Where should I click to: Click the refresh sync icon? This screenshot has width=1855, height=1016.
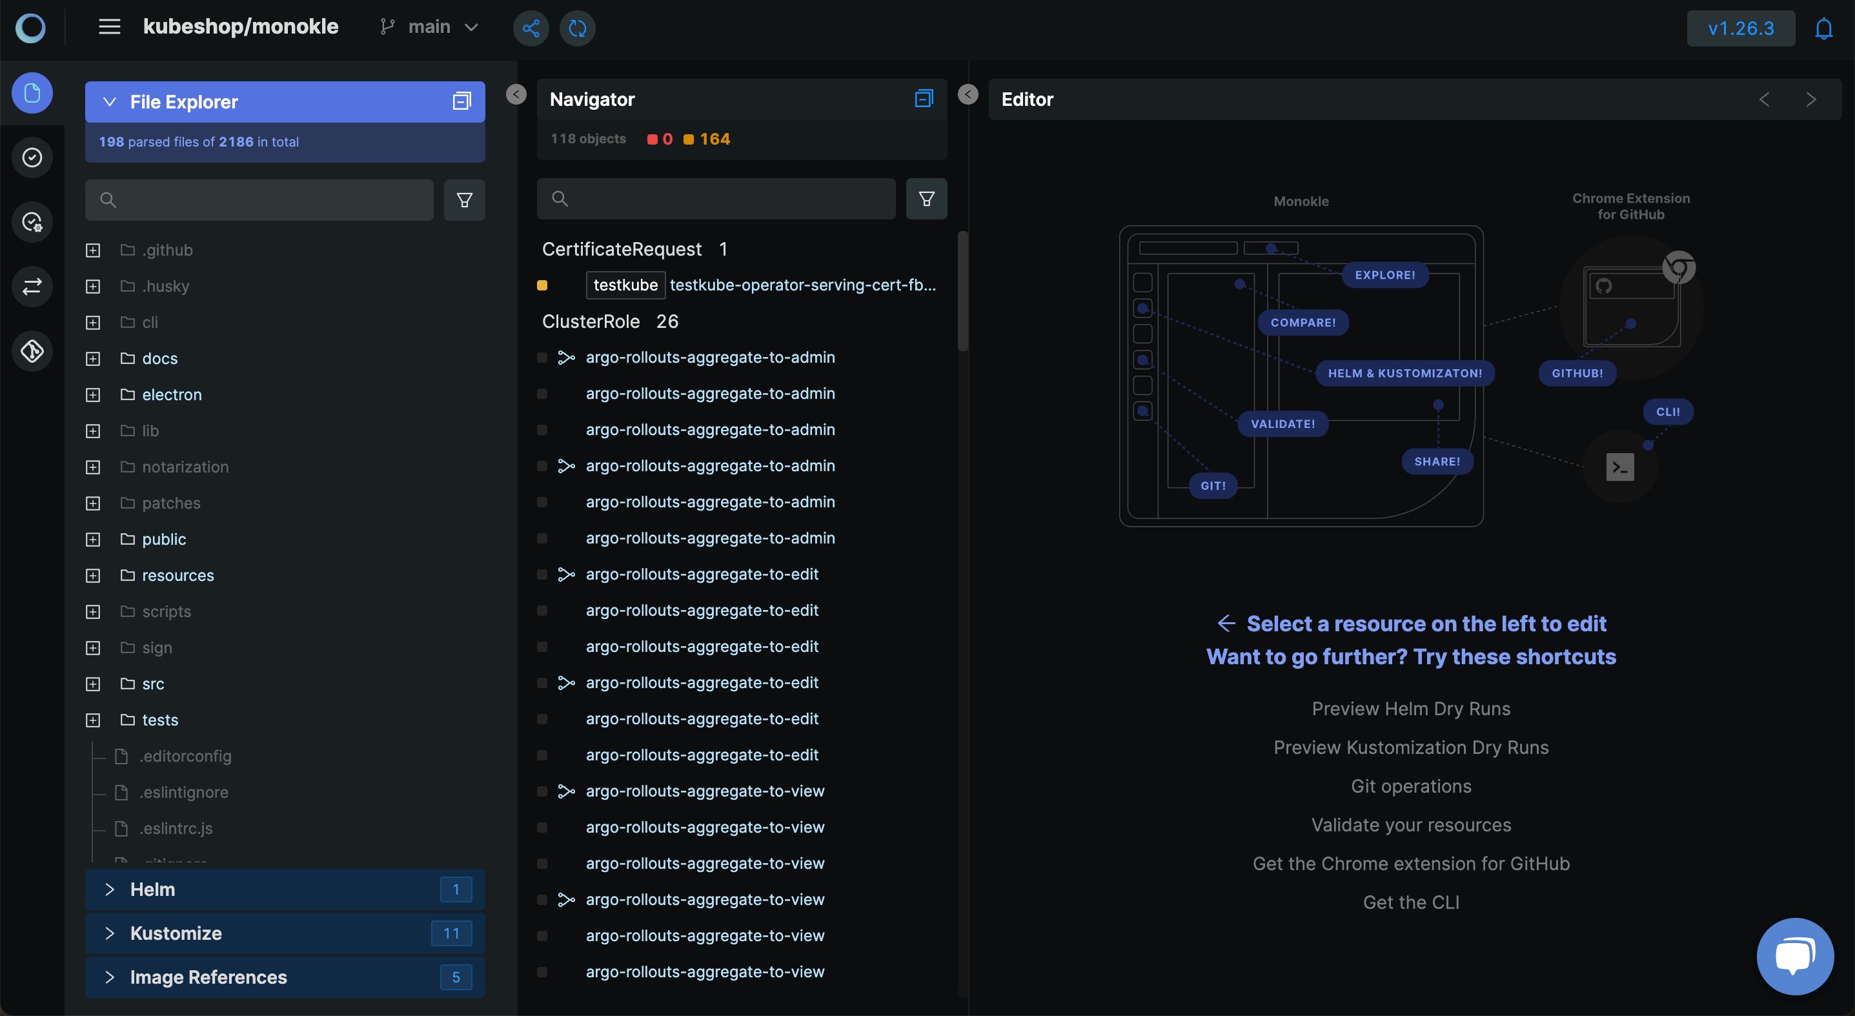point(578,28)
